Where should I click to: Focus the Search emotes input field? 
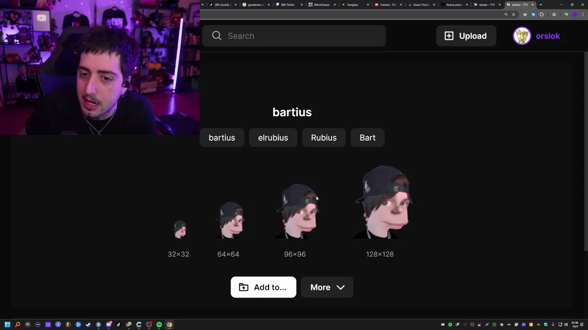point(294,36)
